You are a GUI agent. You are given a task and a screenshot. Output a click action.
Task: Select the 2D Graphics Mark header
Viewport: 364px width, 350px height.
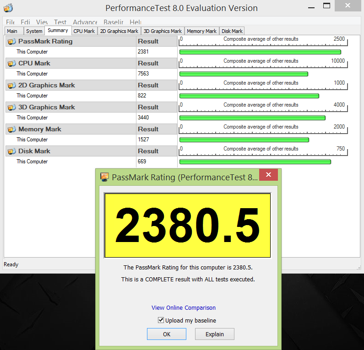92,85
